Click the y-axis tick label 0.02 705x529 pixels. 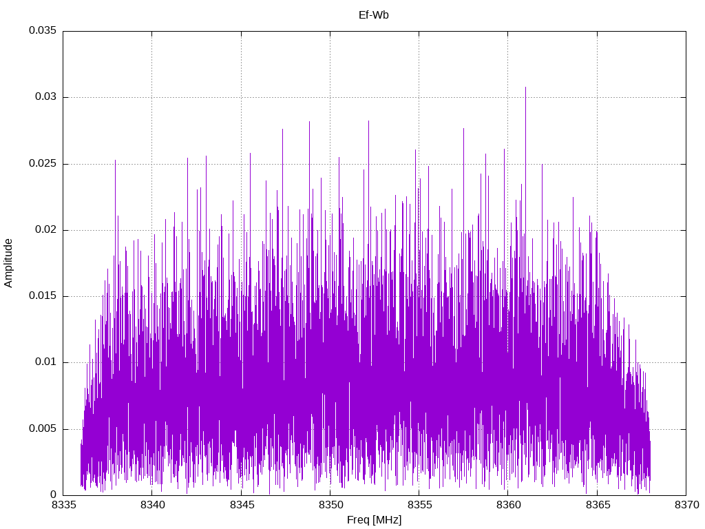(46, 229)
